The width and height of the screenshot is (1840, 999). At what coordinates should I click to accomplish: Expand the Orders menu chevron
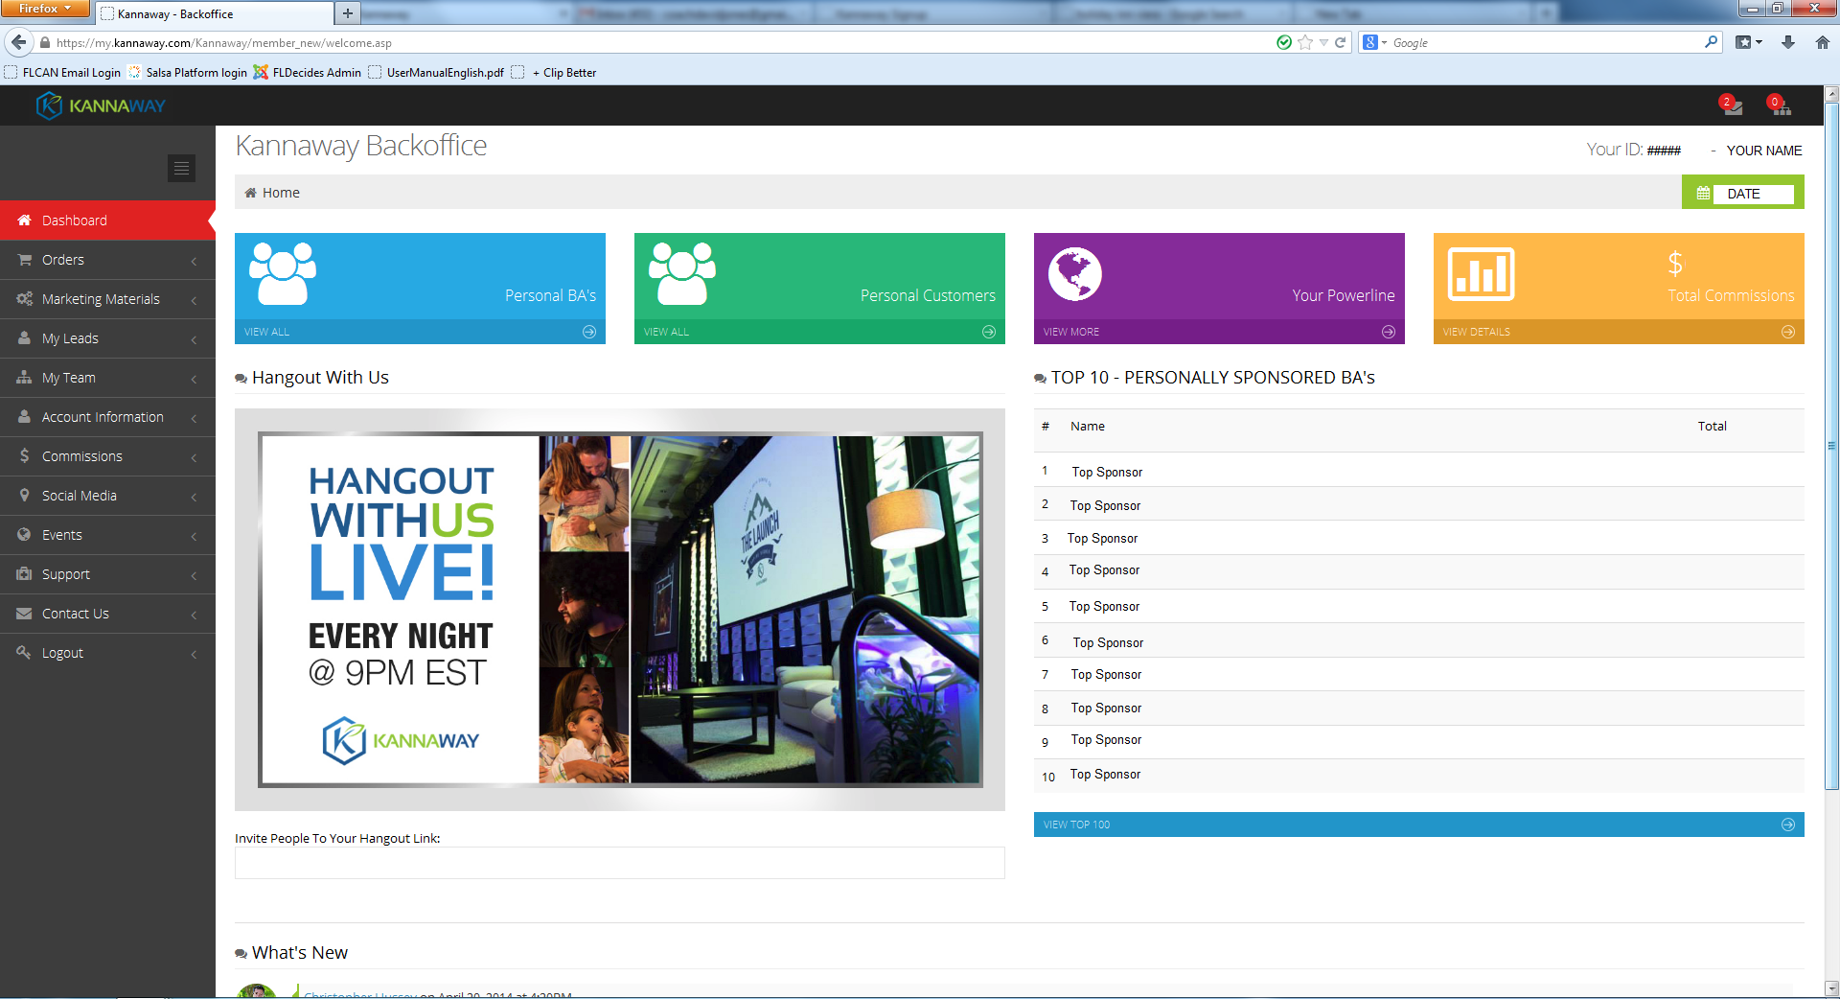click(x=194, y=261)
